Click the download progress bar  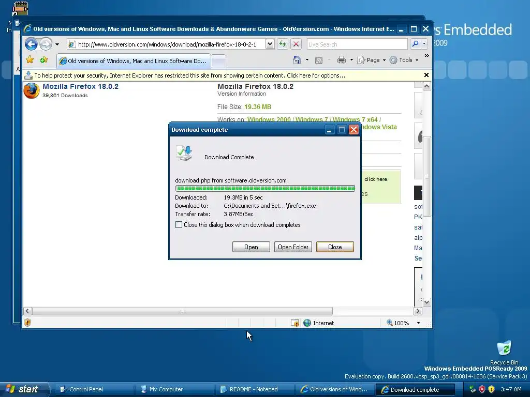pyautogui.click(x=265, y=188)
